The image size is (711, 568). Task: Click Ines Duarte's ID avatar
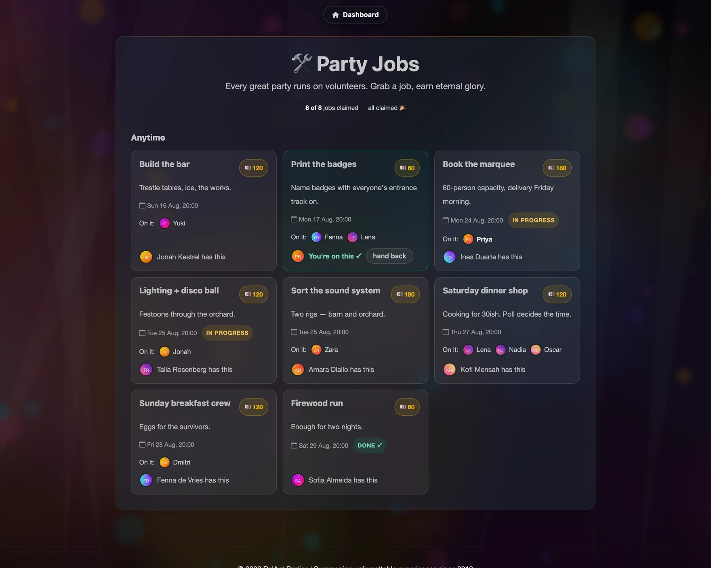coord(449,257)
